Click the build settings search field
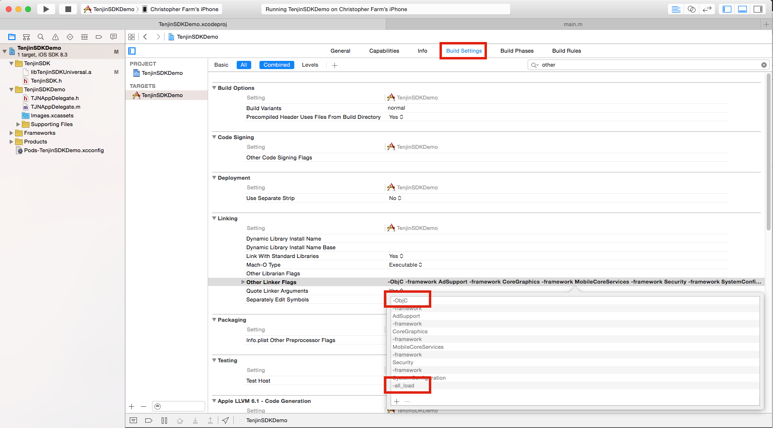 [648, 65]
